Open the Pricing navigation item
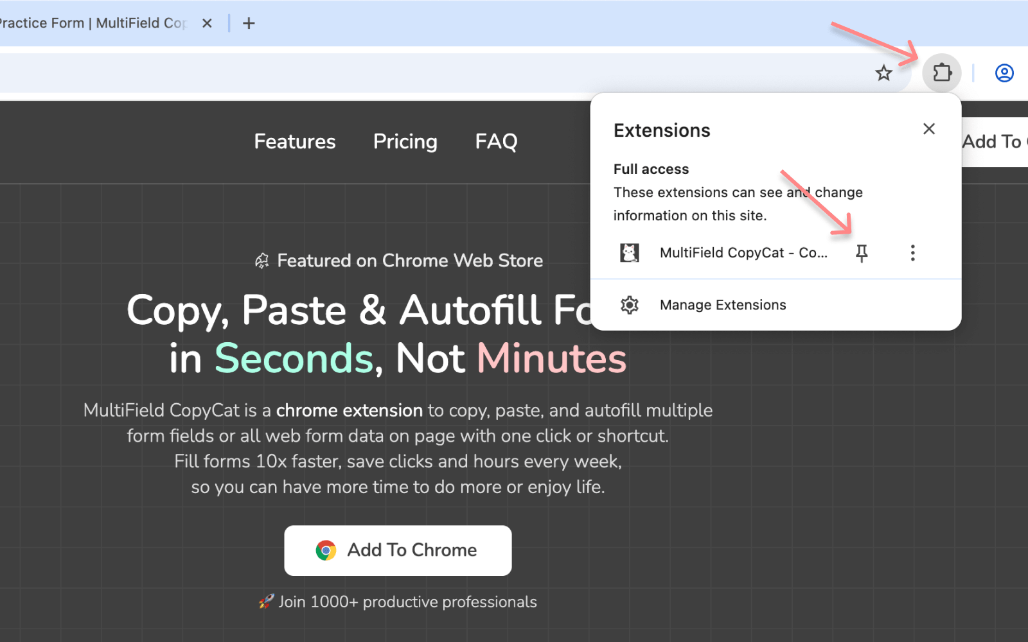 pos(405,142)
